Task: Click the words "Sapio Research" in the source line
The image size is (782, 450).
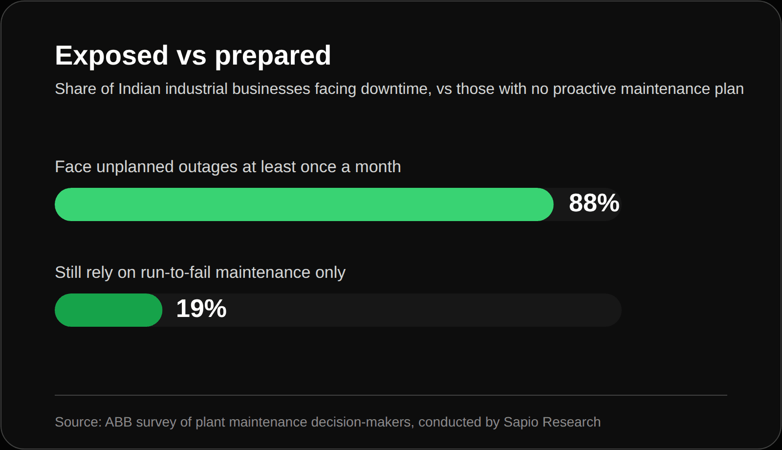Action: [x=552, y=422]
